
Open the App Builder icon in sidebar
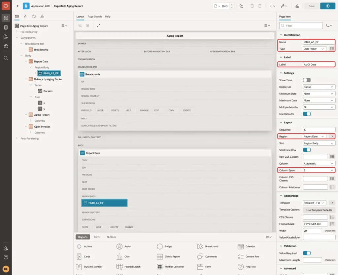point(6,18)
